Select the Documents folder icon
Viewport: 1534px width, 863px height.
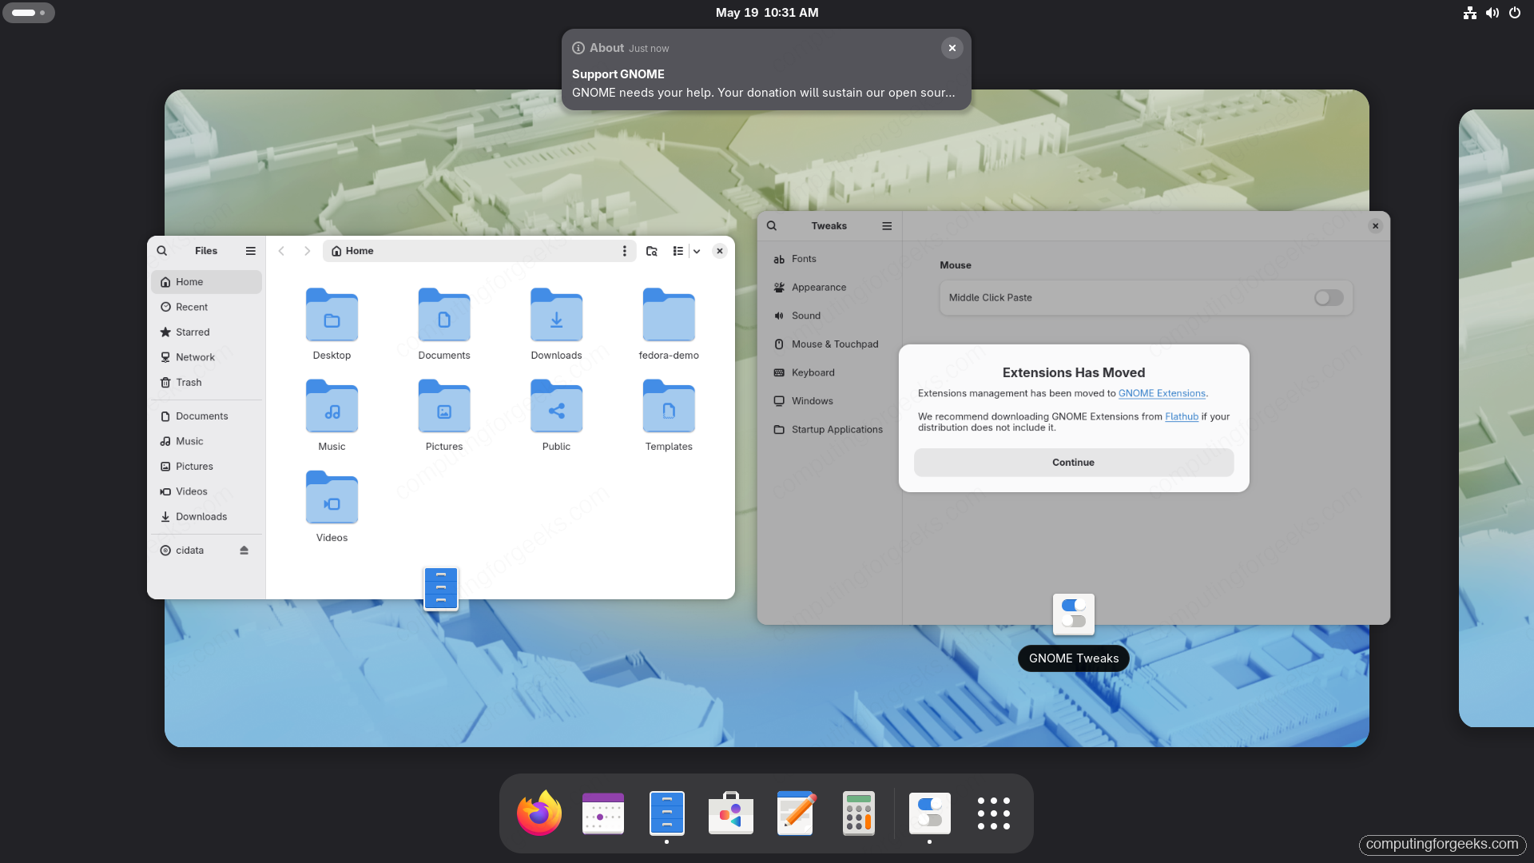coord(444,314)
